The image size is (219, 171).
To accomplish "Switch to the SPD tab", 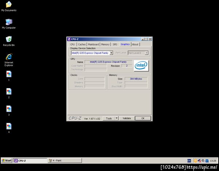I will (115, 44).
